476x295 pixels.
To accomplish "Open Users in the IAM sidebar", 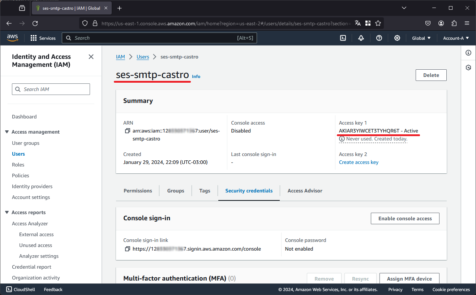I will coord(18,154).
